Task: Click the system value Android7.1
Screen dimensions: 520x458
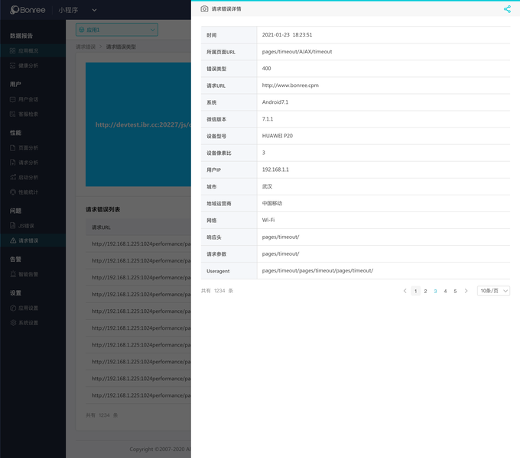Action: 275,102
